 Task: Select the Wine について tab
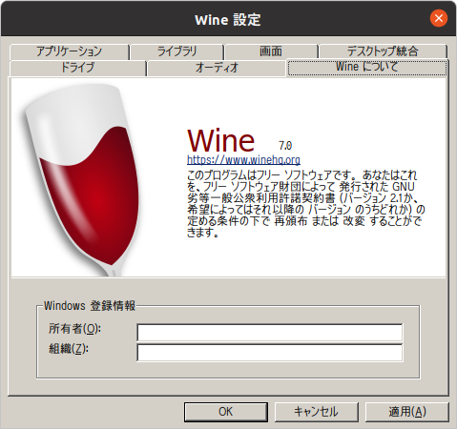coord(367,67)
